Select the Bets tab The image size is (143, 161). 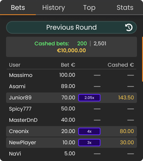click(x=18, y=7)
